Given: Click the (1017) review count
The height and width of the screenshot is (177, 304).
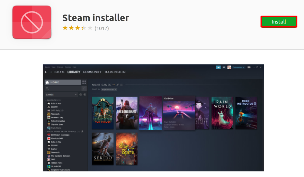Looking at the screenshot, I should (x=101, y=28).
